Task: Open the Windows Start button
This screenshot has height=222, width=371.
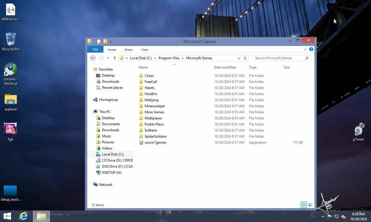Action: click(x=7, y=216)
